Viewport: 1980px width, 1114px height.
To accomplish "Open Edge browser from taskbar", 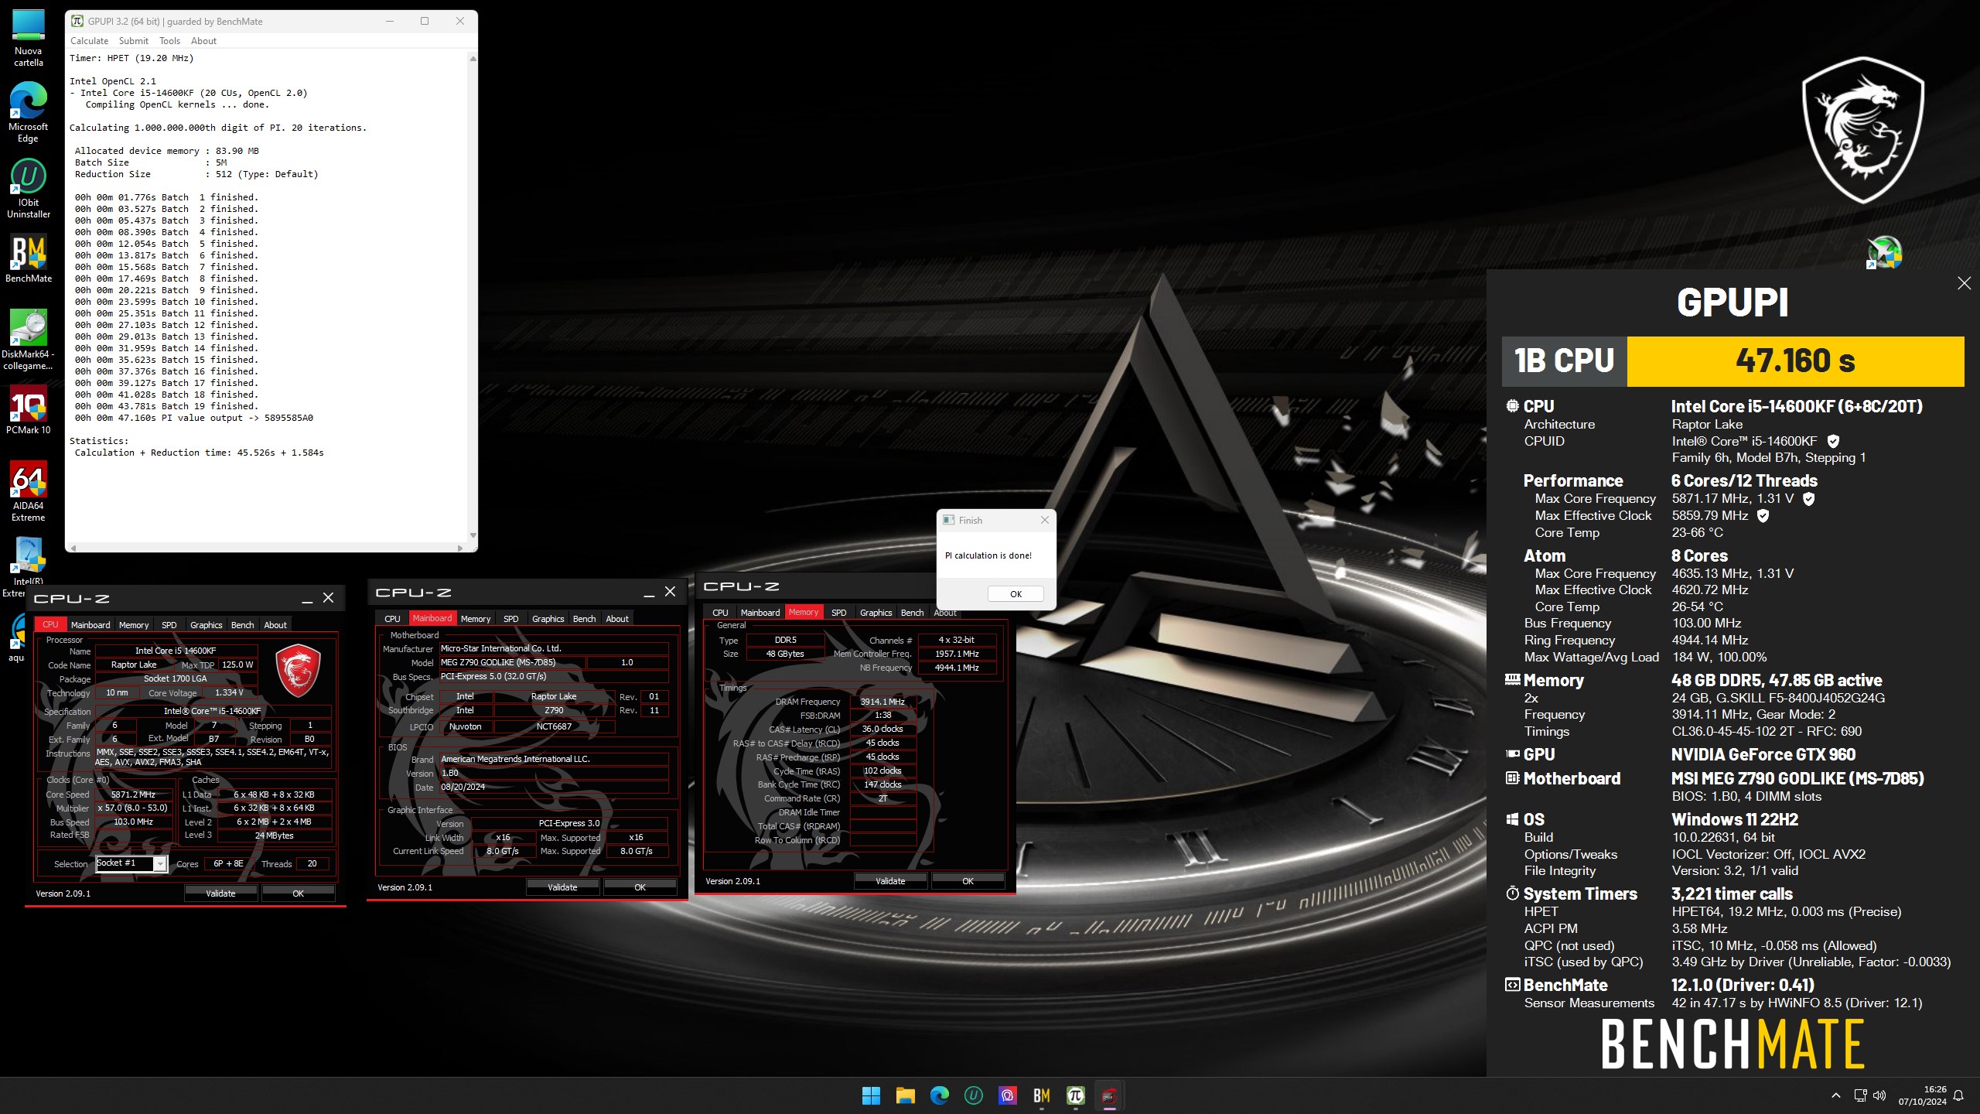I will [939, 1095].
